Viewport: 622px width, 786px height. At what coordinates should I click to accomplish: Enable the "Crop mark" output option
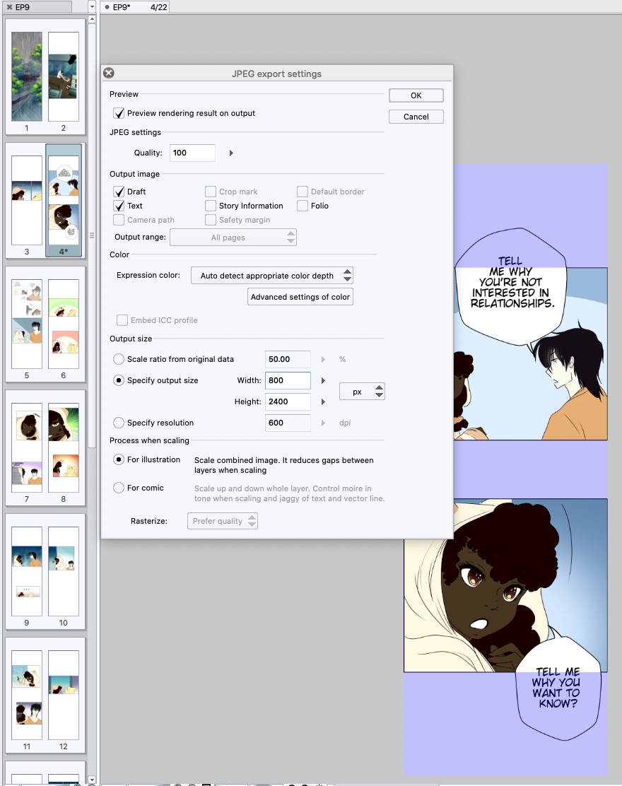point(211,192)
